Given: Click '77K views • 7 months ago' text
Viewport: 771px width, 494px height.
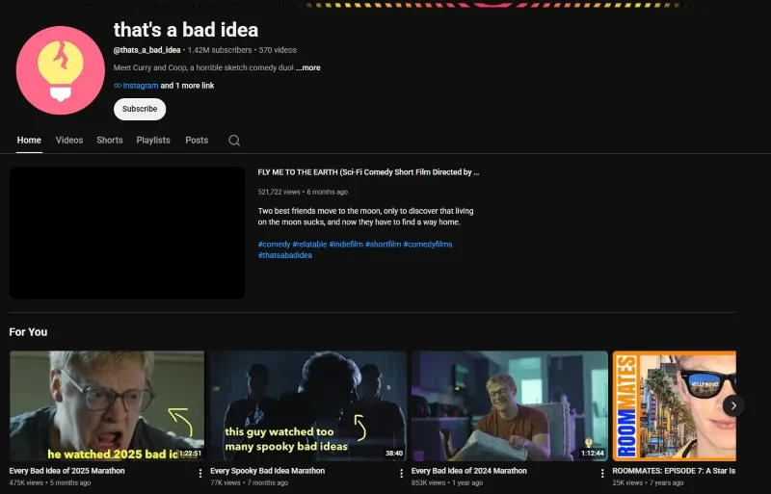Looking at the screenshot, I should (250, 482).
